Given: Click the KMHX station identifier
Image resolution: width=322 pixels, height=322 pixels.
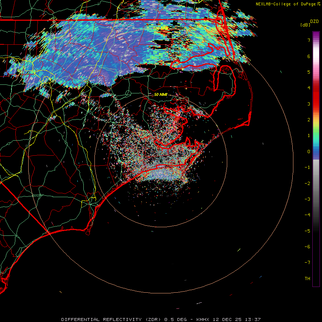Looking at the screenshot, I should [203, 319].
